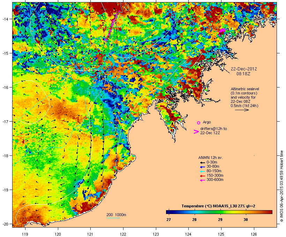286x237 pixels.
Task: Click latitude label '-16'
Action: pos(5,87)
